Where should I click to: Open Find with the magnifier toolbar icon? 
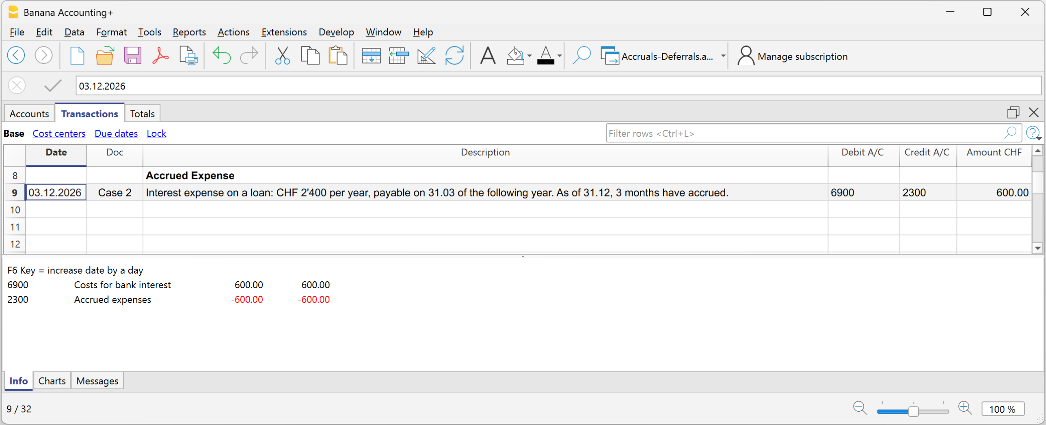coord(581,56)
